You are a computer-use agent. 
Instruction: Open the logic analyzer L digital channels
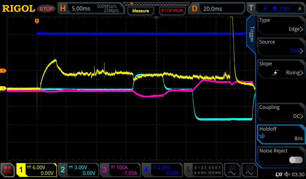(203, 170)
